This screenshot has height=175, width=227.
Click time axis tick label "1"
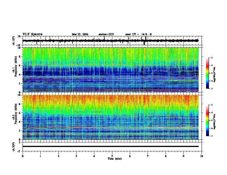click(40, 156)
